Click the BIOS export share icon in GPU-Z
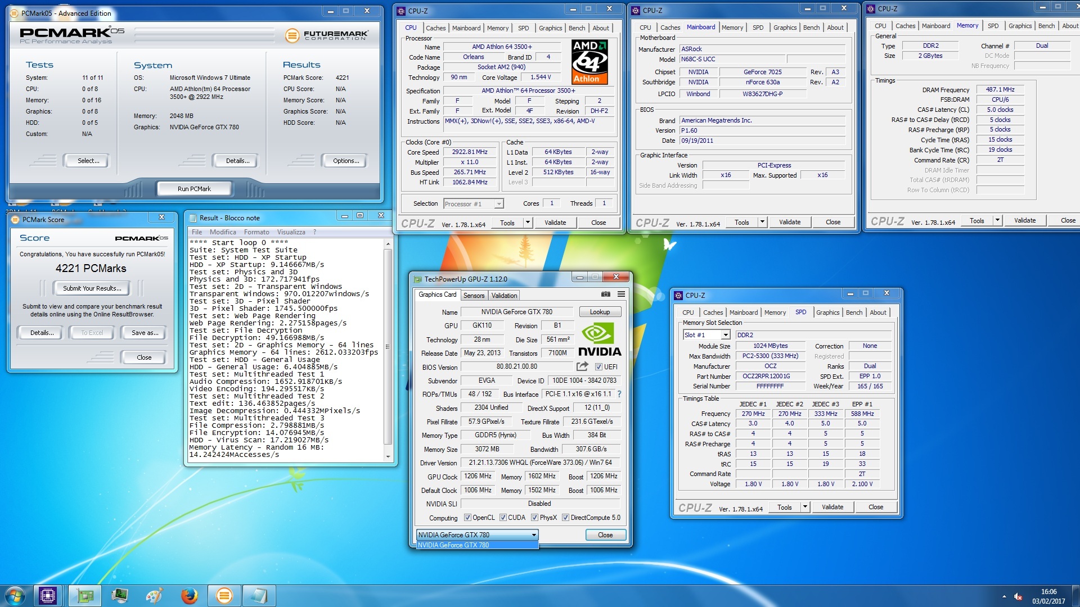1080x607 pixels. tap(582, 366)
